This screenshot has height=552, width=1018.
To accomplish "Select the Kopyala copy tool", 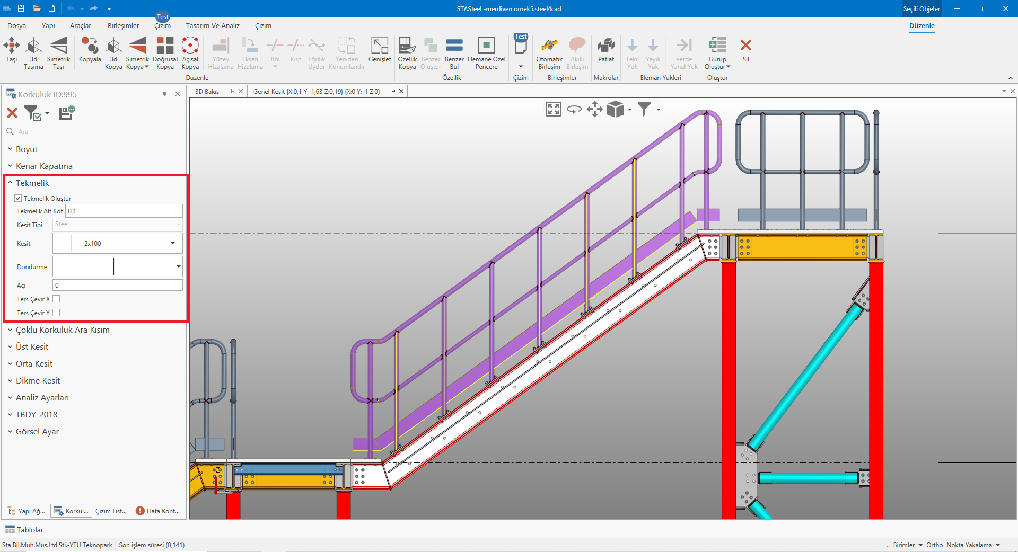I will tap(90, 46).
